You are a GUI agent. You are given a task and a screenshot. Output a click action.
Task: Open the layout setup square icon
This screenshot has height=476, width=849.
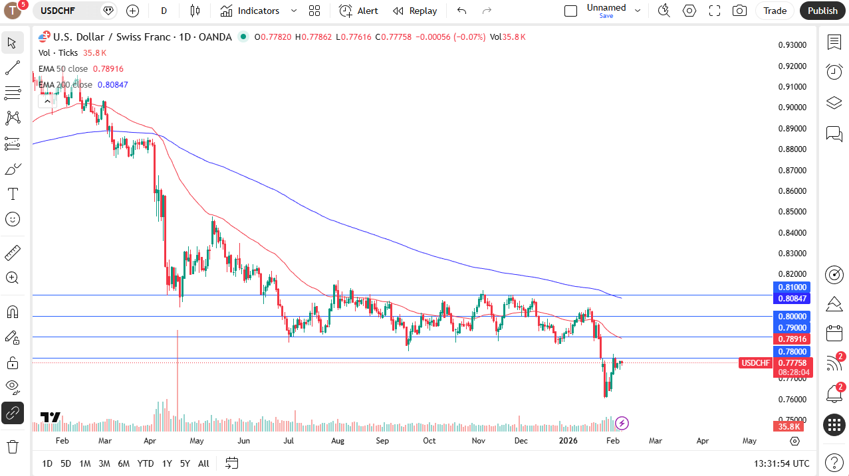tap(570, 11)
